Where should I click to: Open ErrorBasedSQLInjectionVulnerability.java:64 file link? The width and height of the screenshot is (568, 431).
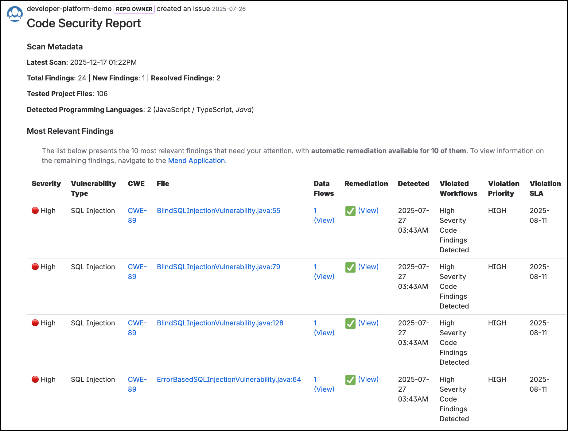[229, 379]
